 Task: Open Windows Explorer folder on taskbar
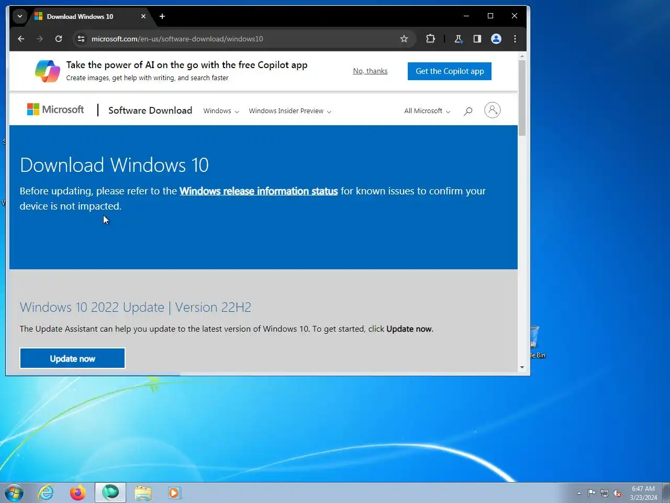[142, 493]
